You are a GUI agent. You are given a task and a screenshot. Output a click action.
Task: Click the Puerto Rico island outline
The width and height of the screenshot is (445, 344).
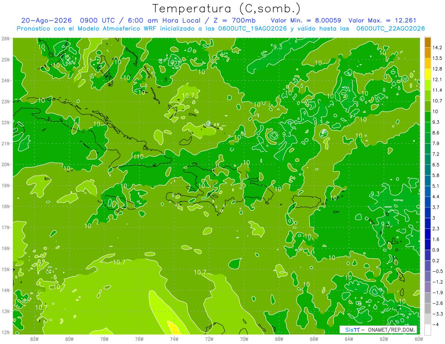306,202
